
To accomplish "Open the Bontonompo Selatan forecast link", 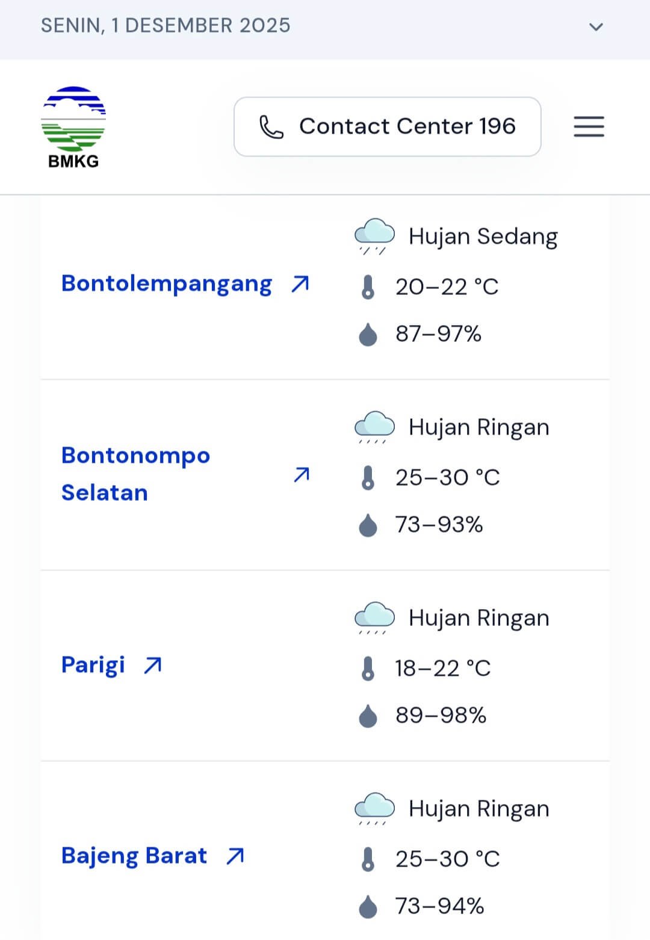I will coord(135,474).
